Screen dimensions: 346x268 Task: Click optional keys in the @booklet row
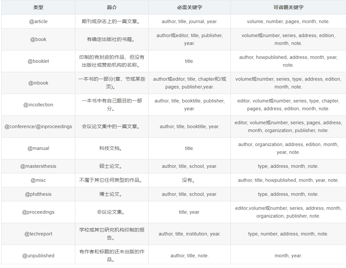288,61
